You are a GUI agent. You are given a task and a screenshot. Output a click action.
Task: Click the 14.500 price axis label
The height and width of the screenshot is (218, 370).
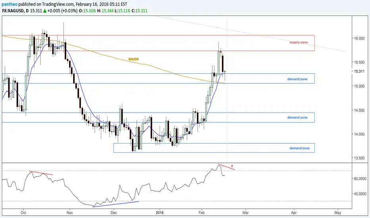click(x=359, y=110)
